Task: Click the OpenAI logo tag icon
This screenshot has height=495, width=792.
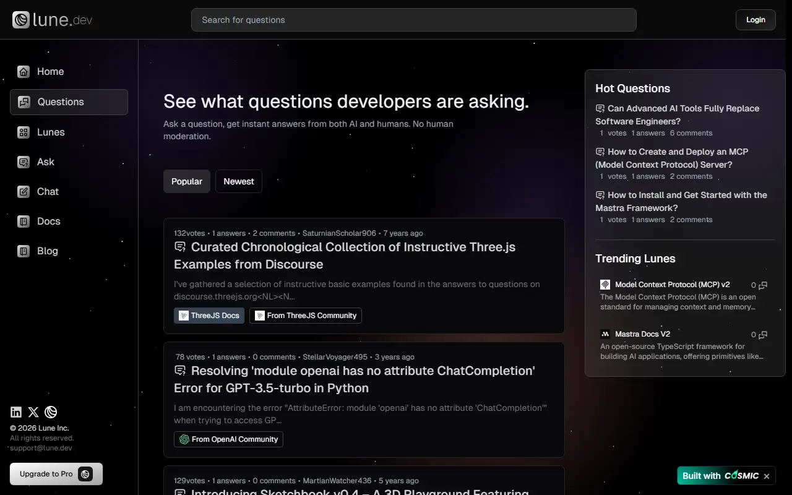Action: tap(184, 439)
